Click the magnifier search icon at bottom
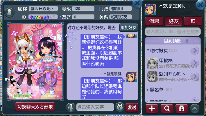 [167, 109]
